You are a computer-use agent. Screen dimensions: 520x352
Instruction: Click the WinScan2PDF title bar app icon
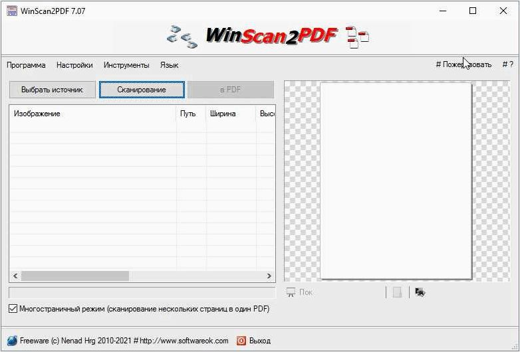(x=11, y=11)
